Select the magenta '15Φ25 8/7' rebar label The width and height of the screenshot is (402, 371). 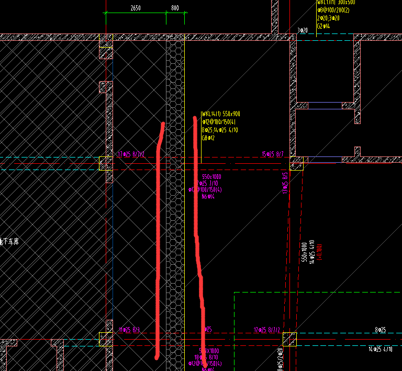tap(273, 154)
